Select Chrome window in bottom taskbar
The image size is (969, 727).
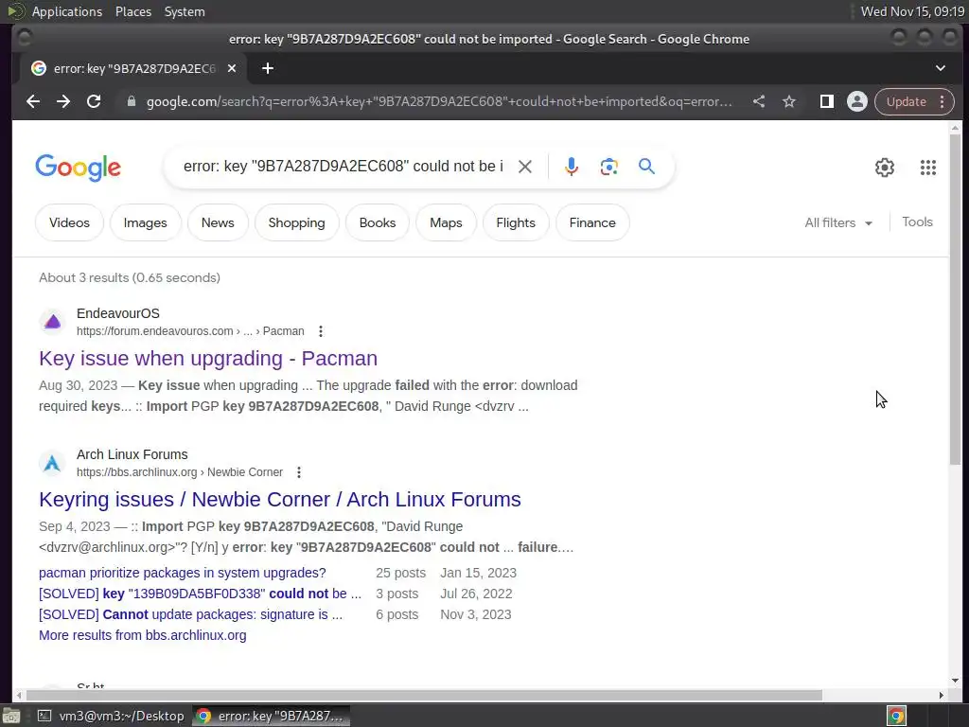click(x=271, y=716)
